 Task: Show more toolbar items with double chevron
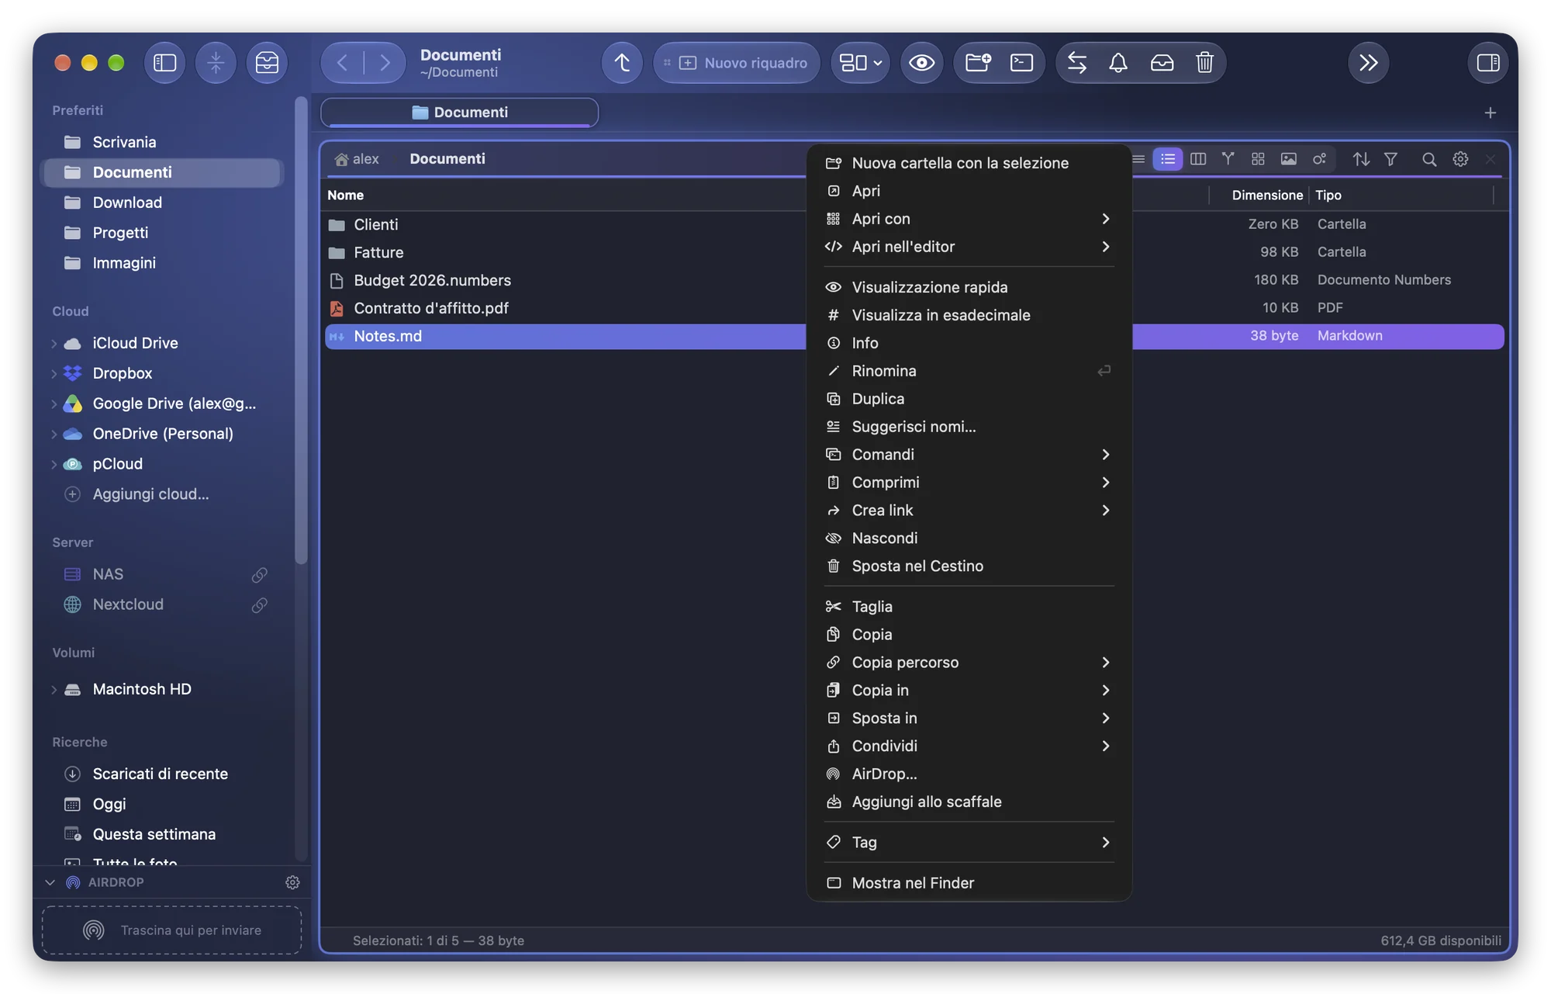(1368, 63)
